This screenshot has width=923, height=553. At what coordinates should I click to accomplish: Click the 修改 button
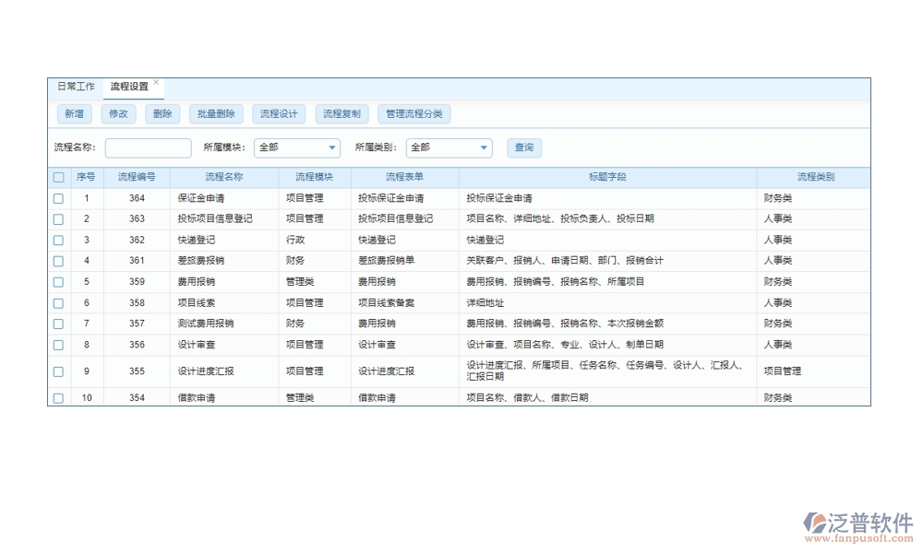pyautogui.click(x=118, y=113)
